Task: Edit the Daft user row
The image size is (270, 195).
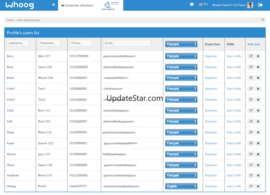Action: coord(251,121)
